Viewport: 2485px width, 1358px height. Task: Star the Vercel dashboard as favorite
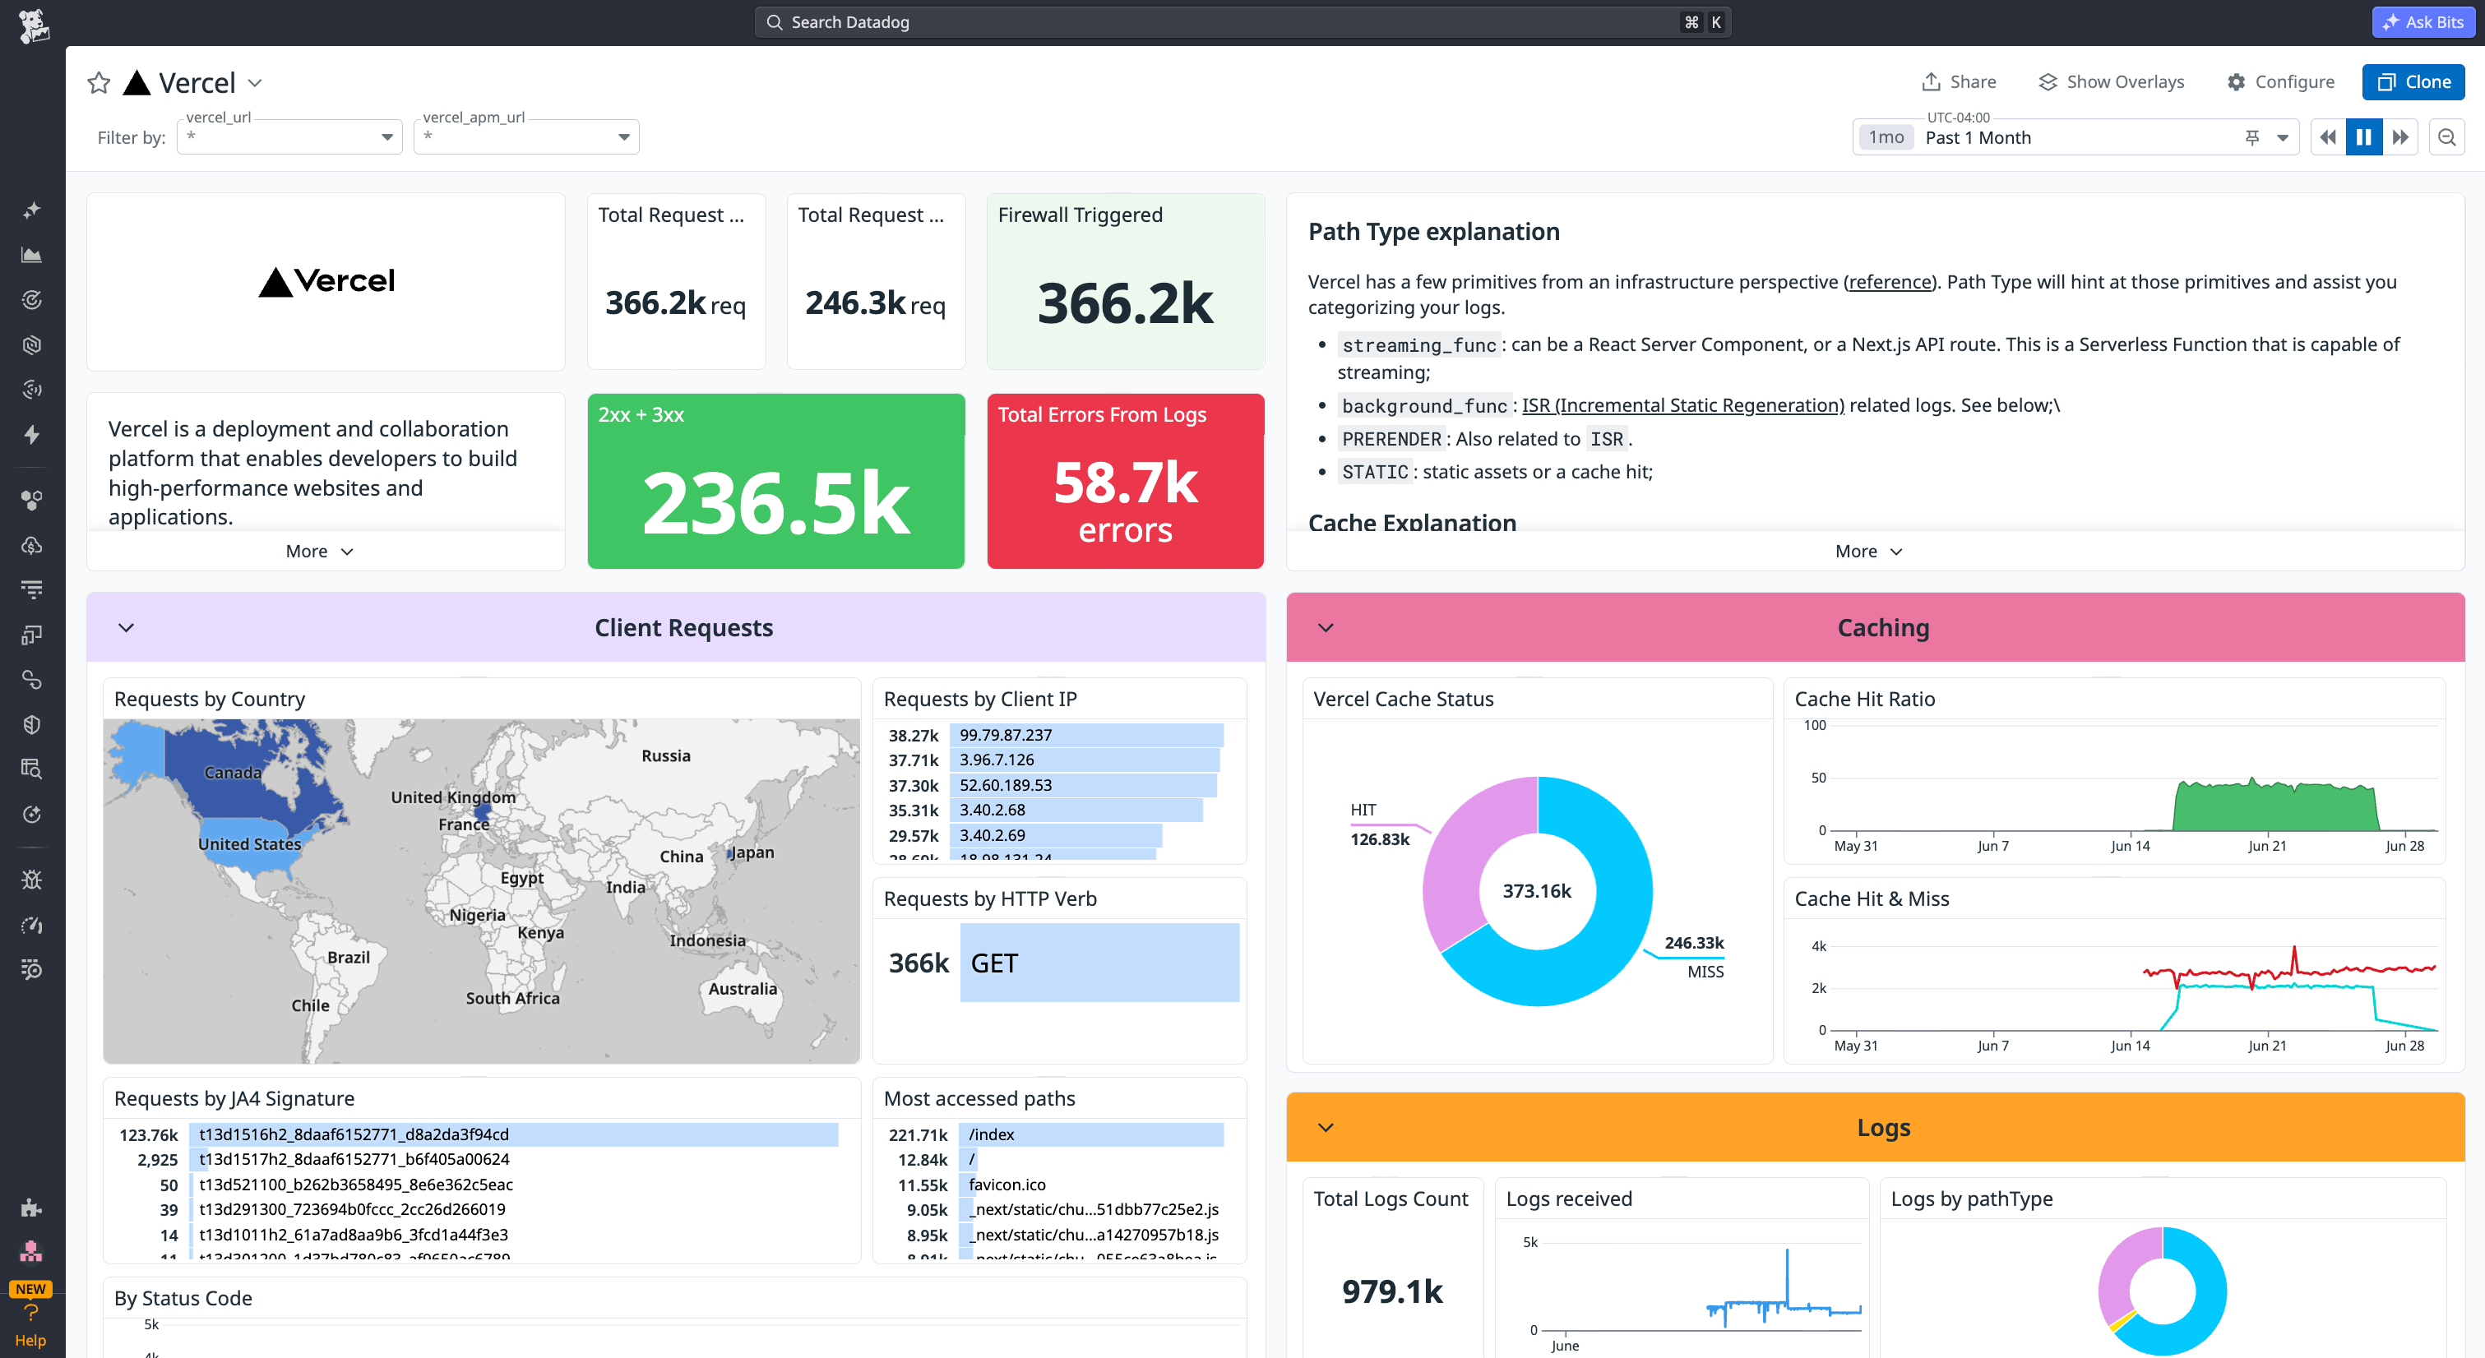(99, 83)
